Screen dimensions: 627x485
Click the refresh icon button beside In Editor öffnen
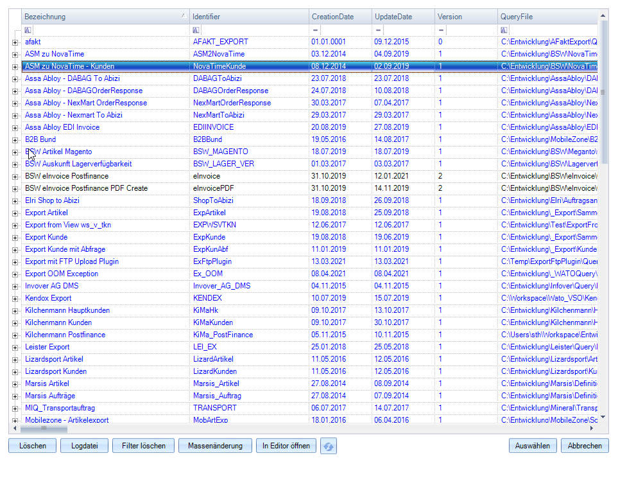coord(329,446)
